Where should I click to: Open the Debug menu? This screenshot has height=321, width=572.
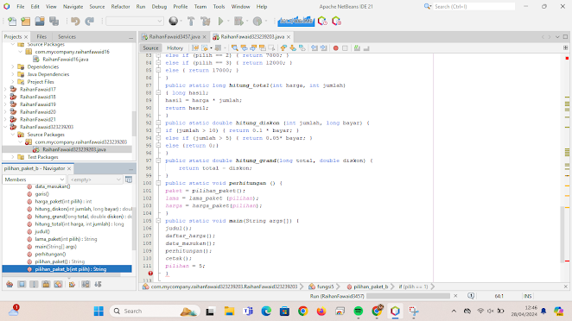pyautogui.click(x=159, y=7)
